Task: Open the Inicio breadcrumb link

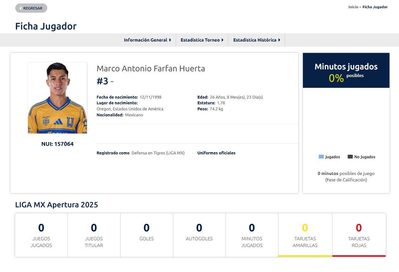Action: [353, 7]
